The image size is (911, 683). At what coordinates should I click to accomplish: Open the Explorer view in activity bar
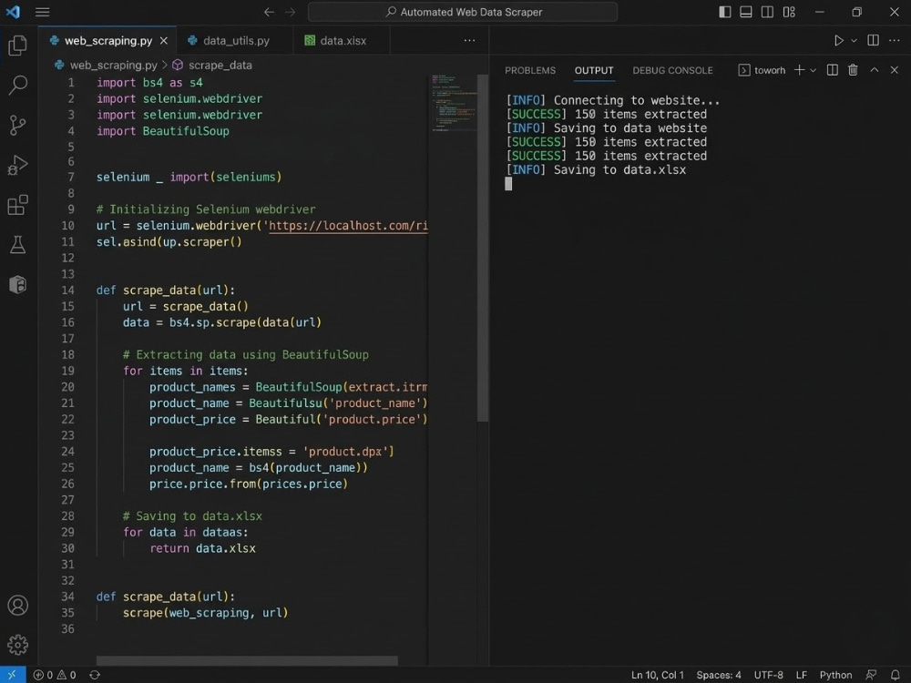tap(17, 46)
